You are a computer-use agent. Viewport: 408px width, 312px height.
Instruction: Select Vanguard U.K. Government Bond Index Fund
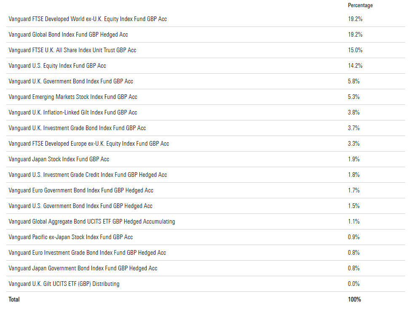(71, 81)
